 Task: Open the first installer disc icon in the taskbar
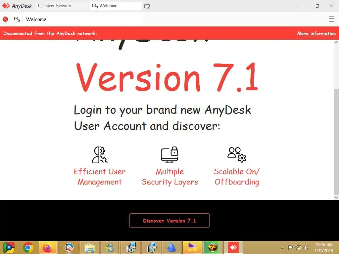pos(131,247)
